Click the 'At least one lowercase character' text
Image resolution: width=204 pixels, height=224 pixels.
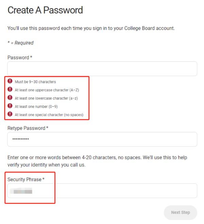tap(47, 98)
